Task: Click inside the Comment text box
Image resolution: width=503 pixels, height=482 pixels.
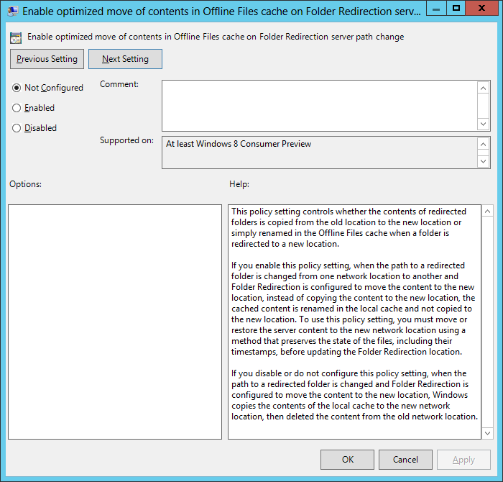Action: point(319,105)
